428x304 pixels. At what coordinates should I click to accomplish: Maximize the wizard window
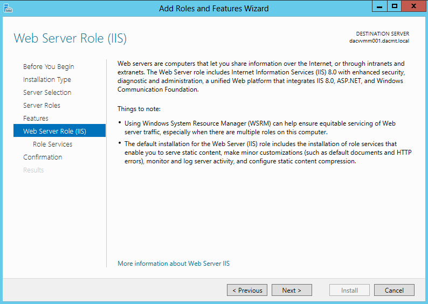click(x=394, y=6)
